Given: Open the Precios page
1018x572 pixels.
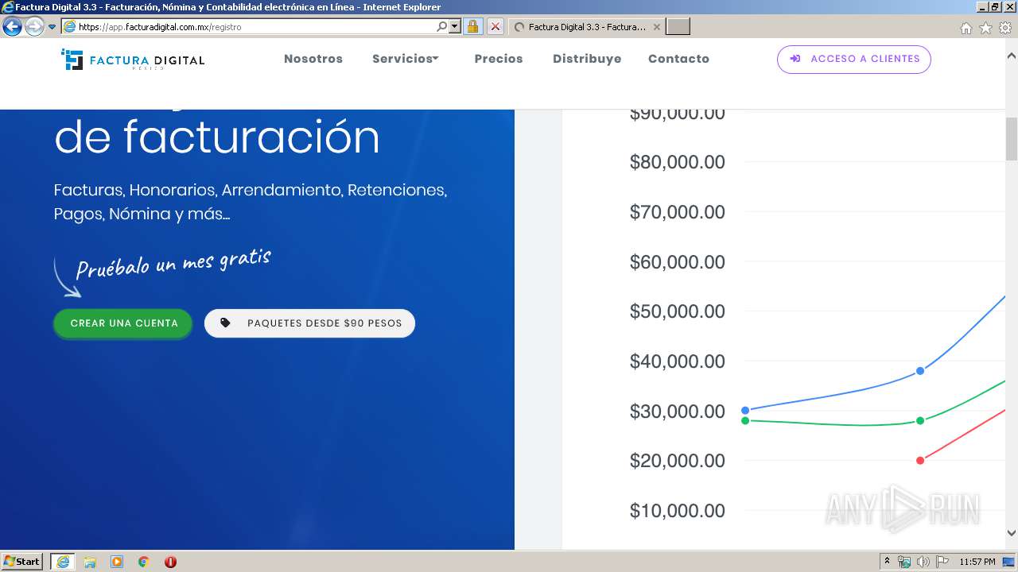Looking at the screenshot, I should pos(499,59).
